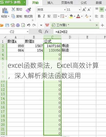Select row 2 header

(3, 46)
